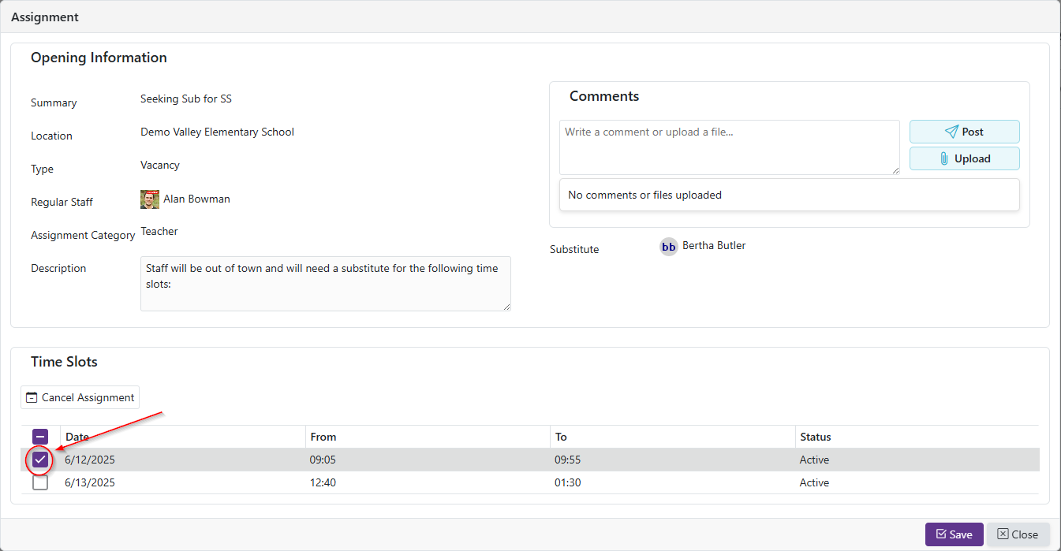
Task: Click the Status column header
Action: coord(815,437)
